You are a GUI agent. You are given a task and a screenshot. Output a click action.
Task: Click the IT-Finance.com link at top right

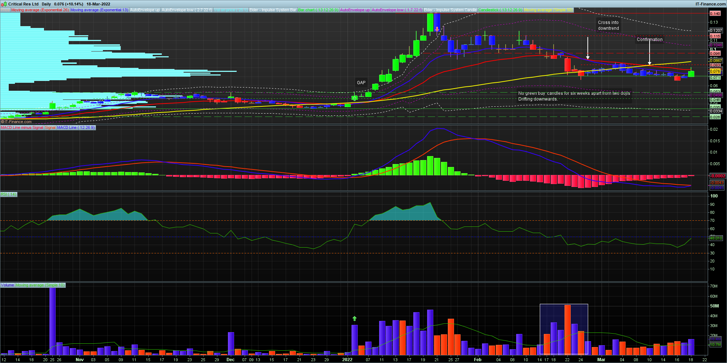coord(710,4)
